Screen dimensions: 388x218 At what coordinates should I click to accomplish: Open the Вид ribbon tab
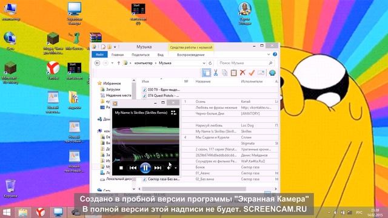(160, 54)
